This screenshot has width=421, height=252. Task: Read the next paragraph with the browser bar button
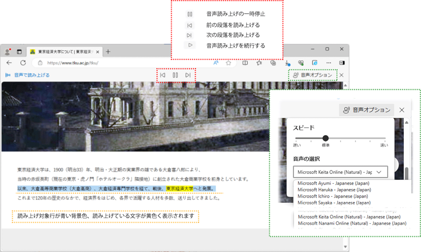(188, 75)
